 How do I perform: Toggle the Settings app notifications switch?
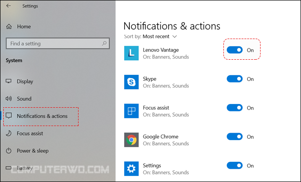click(235, 166)
